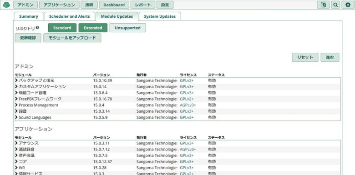
Task: Open GPLv2+ license link for FreePBXフレームワーク
Action: click(187, 99)
